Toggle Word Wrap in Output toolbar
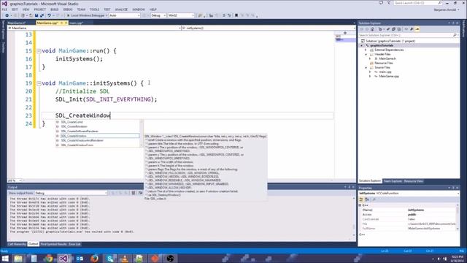Viewport: 467px width, 263px height. tap(140, 193)
